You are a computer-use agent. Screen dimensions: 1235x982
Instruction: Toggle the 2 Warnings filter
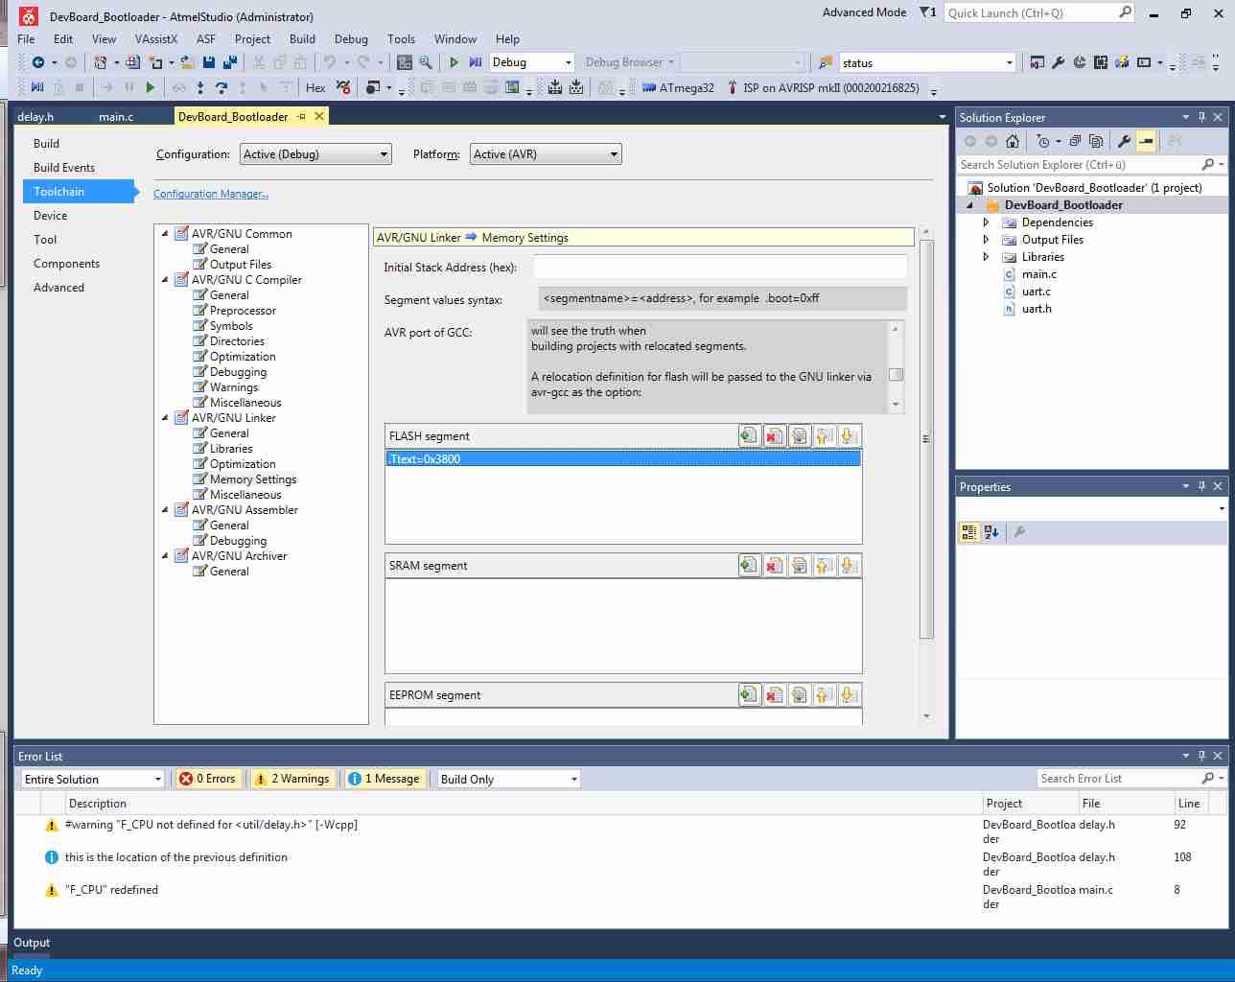coord(291,779)
